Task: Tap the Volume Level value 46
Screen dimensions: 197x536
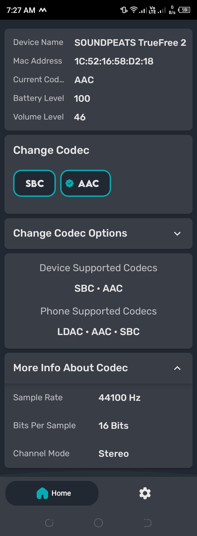Action: pos(80,117)
